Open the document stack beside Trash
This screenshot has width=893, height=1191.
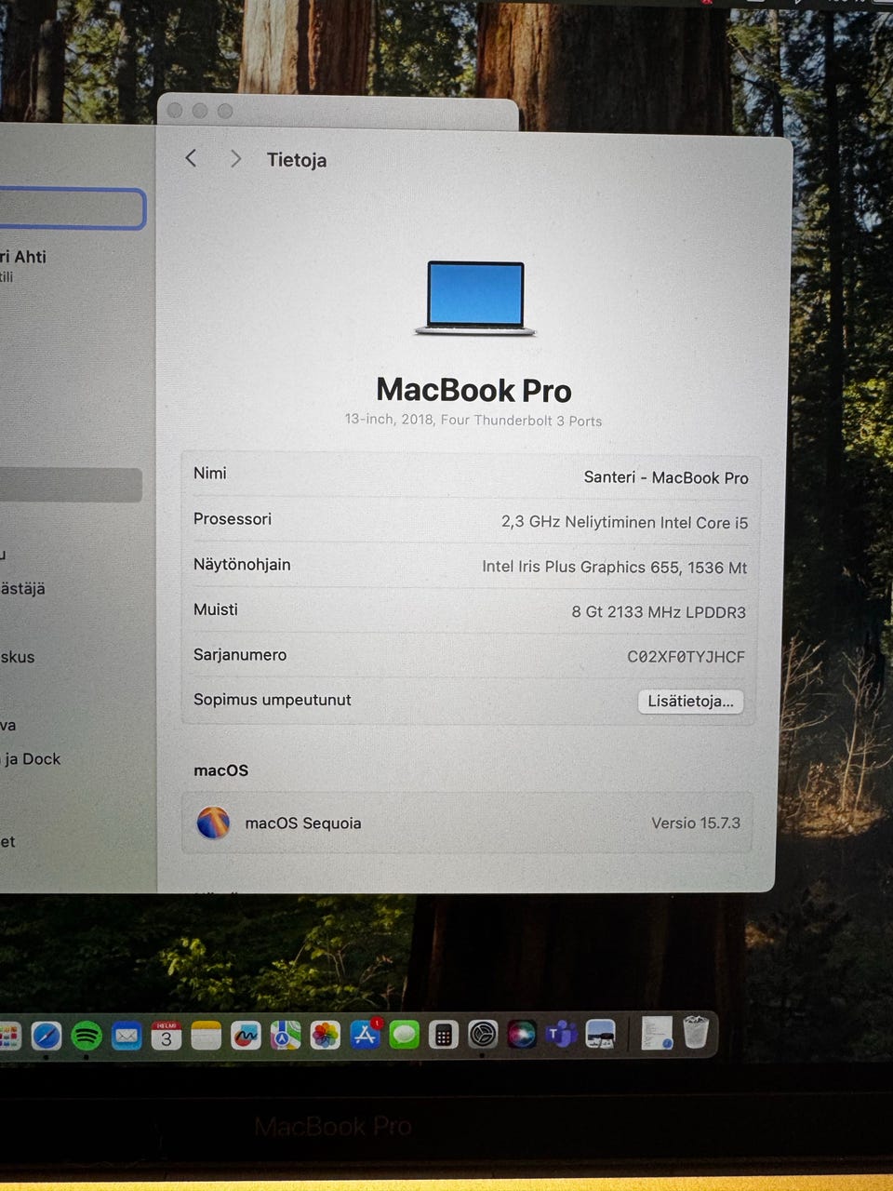click(657, 1033)
